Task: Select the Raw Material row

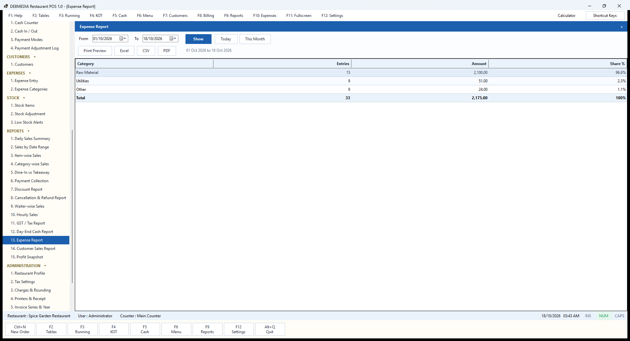Action: (x=351, y=73)
